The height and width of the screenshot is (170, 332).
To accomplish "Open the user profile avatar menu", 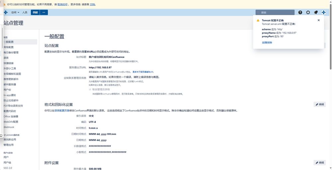I will tap(324, 13).
